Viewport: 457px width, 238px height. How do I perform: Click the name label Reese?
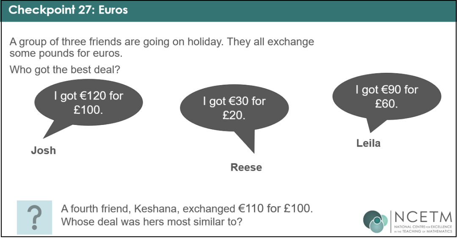[x=246, y=167]
